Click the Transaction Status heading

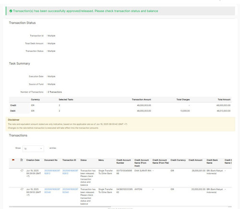[22, 23]
